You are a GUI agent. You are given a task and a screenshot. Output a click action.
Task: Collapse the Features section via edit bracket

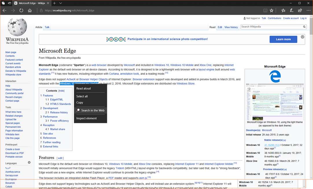[x=60, y=158]
